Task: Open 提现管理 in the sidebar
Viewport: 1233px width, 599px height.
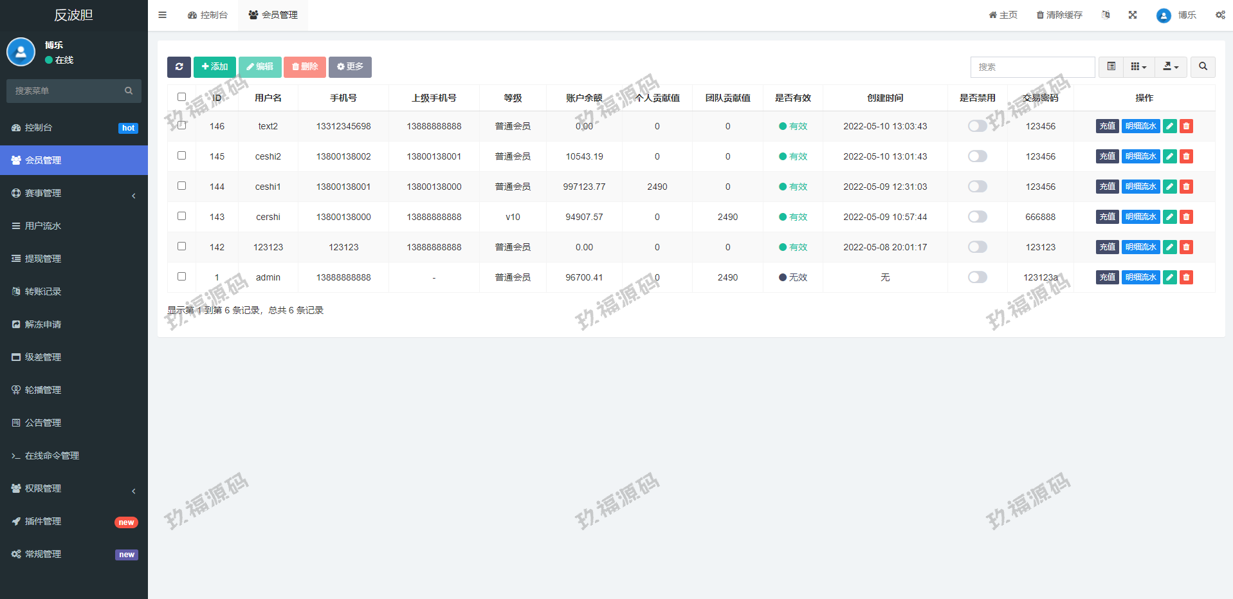Action: (43, 259)
